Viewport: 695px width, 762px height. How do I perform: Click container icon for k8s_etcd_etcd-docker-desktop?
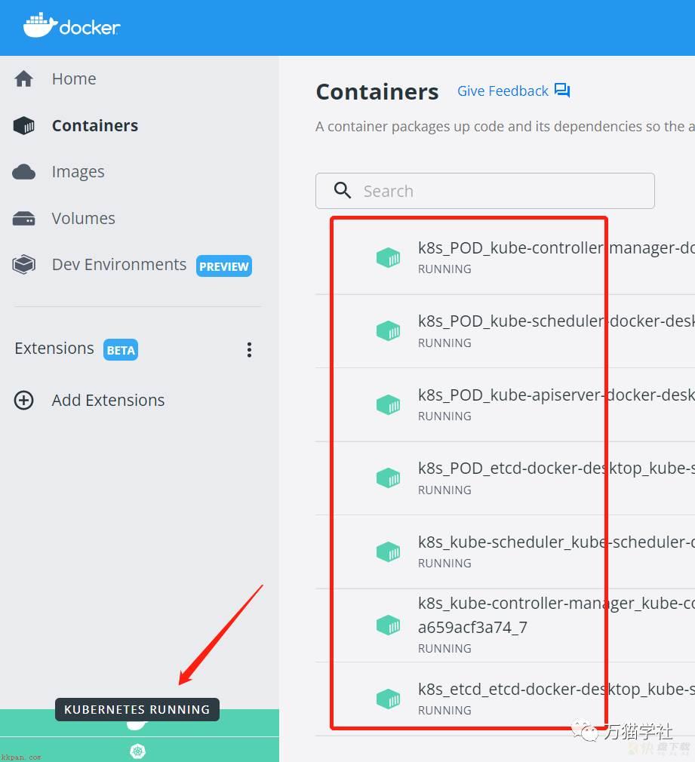pos(389,699)
